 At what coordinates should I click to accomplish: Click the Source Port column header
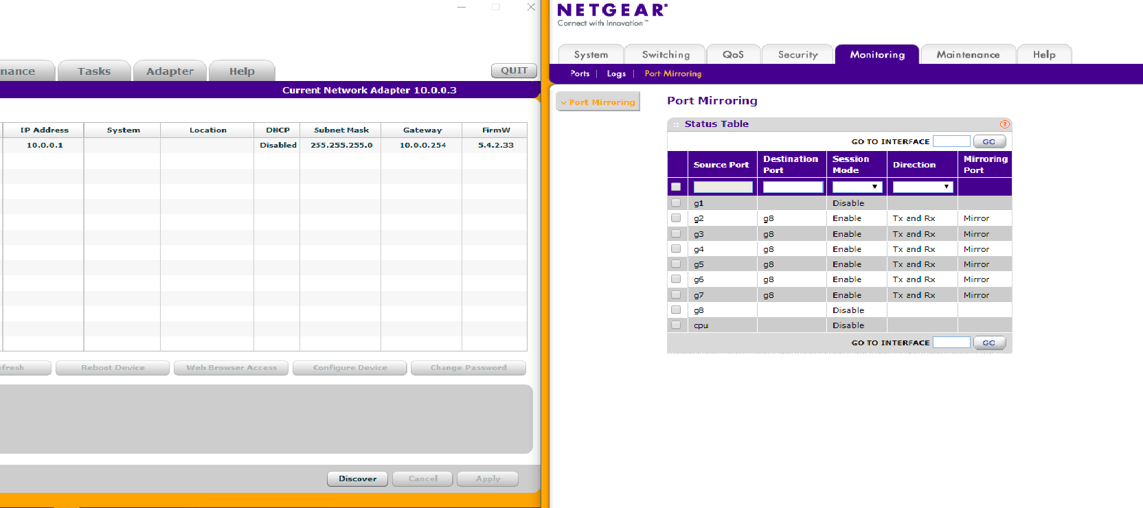(x=721, y=165)
